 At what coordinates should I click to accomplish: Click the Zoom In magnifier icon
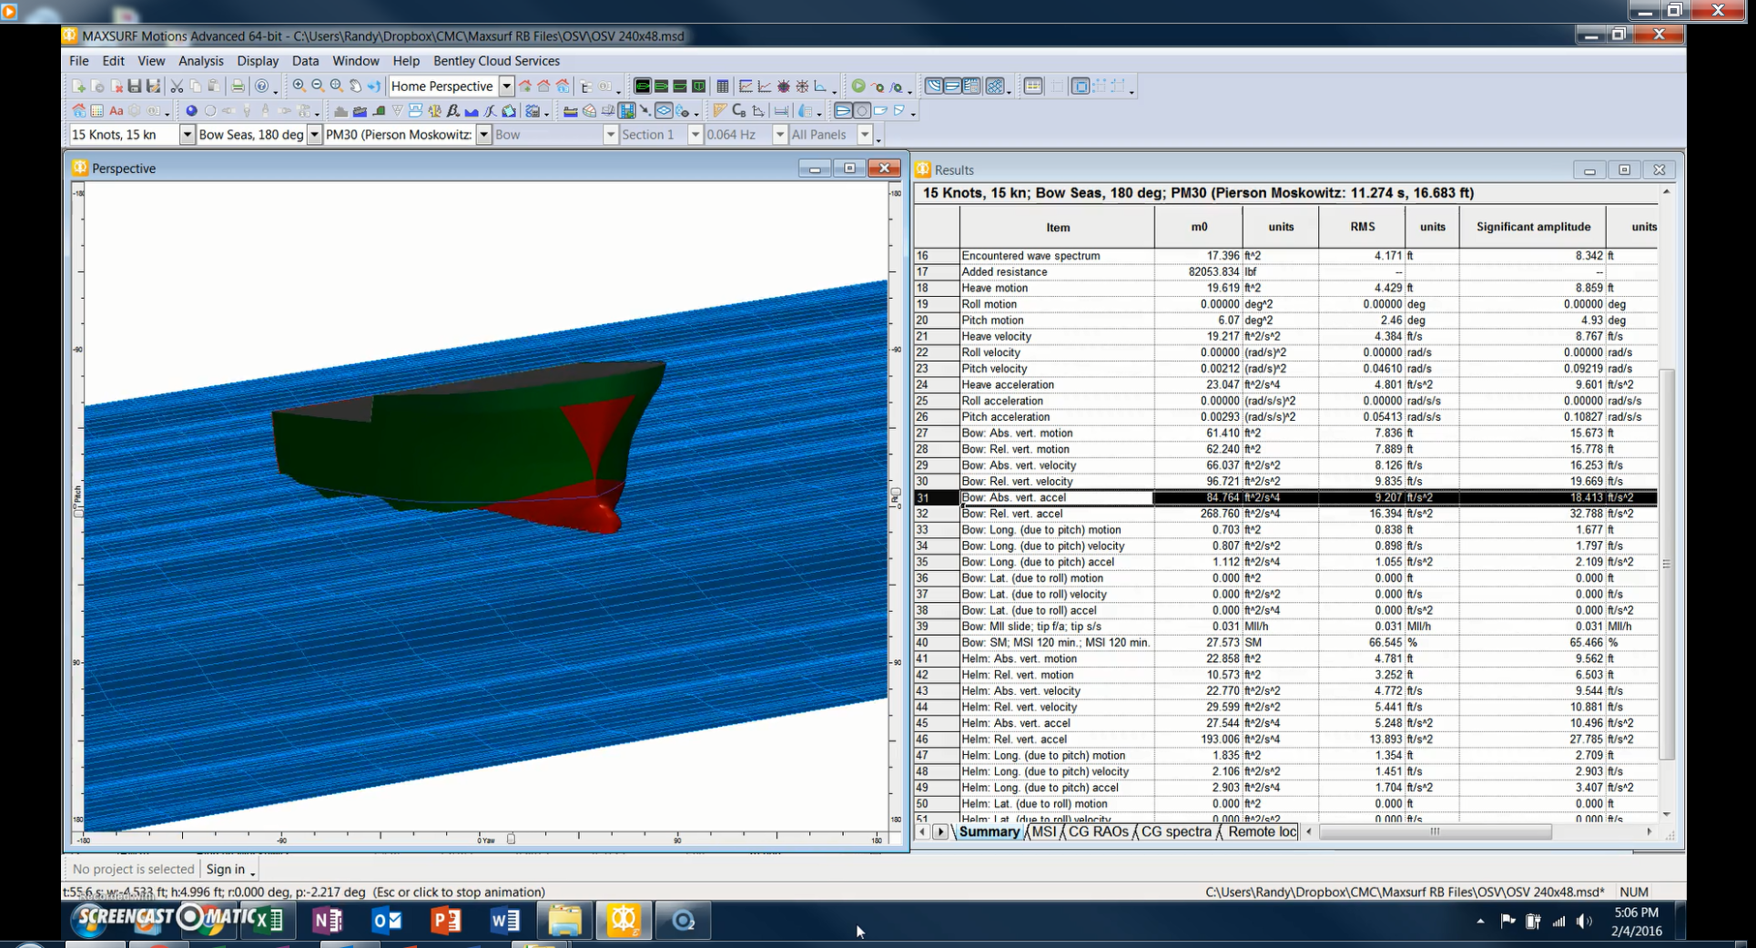pyautogui.click(x=299, y=87)
